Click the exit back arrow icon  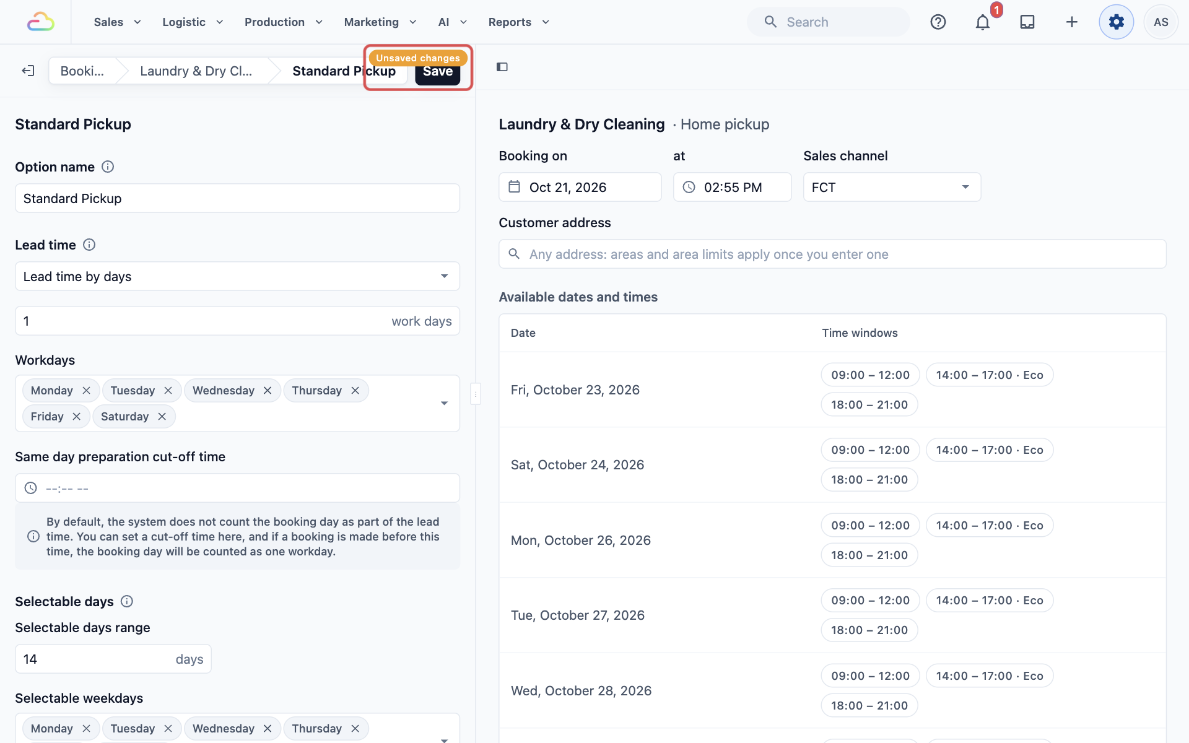pos(28,71)
